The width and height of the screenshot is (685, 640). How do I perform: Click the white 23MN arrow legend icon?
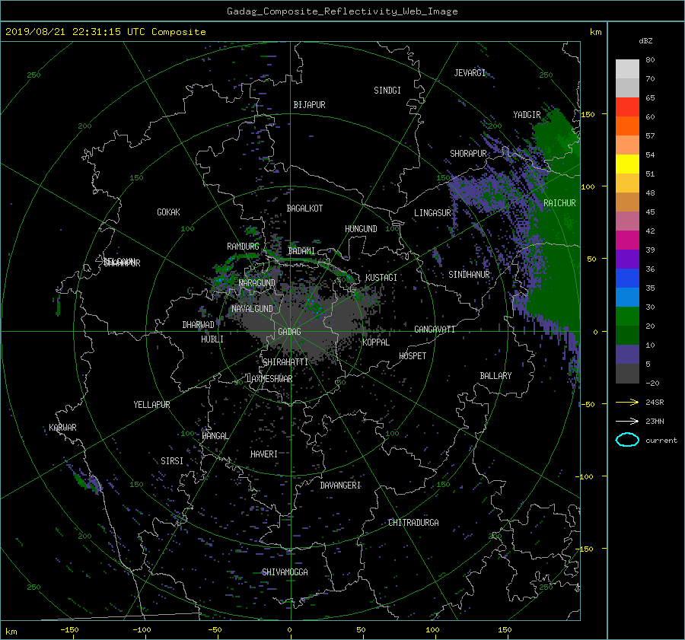627,421
